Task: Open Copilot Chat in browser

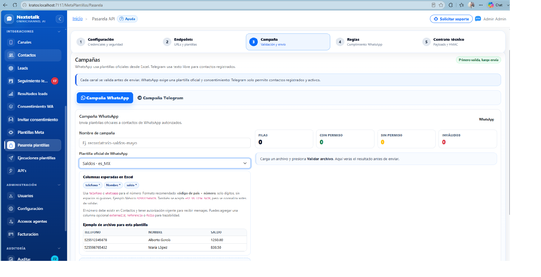Action: 495,5
